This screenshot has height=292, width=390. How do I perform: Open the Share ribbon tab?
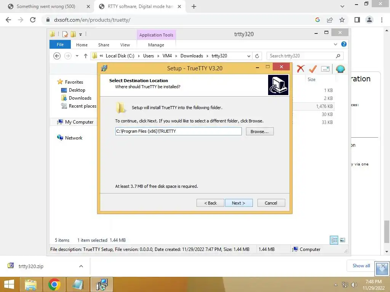(104, 45)
